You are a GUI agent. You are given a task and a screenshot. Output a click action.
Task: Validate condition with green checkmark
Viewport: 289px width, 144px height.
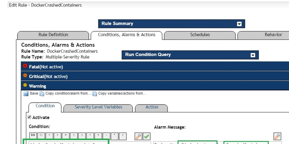(147, 136)
